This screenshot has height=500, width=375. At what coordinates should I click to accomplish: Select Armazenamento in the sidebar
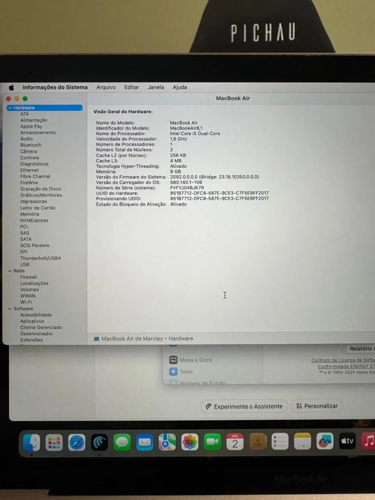[38, 132]
